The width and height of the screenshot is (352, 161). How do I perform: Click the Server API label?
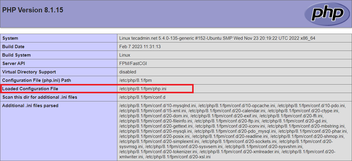[14, 63]
